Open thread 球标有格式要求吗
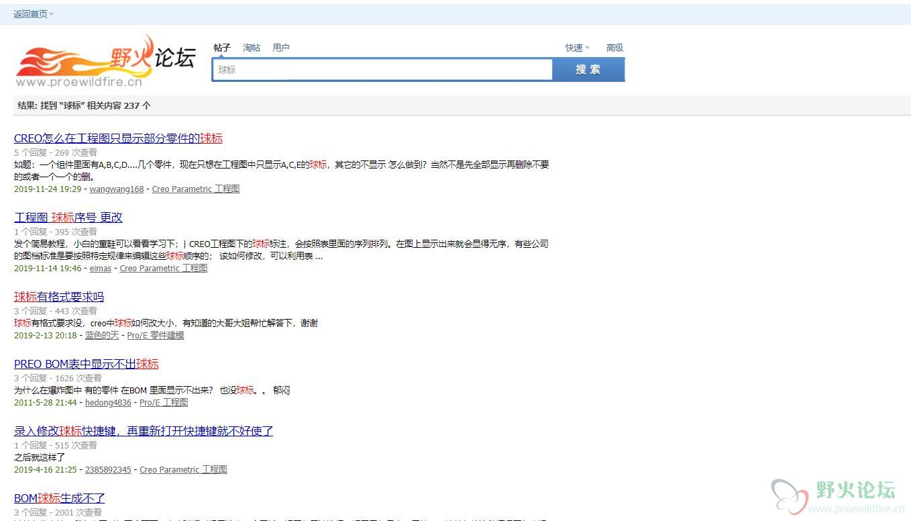911x521 pixels. [x=59, y=297]
